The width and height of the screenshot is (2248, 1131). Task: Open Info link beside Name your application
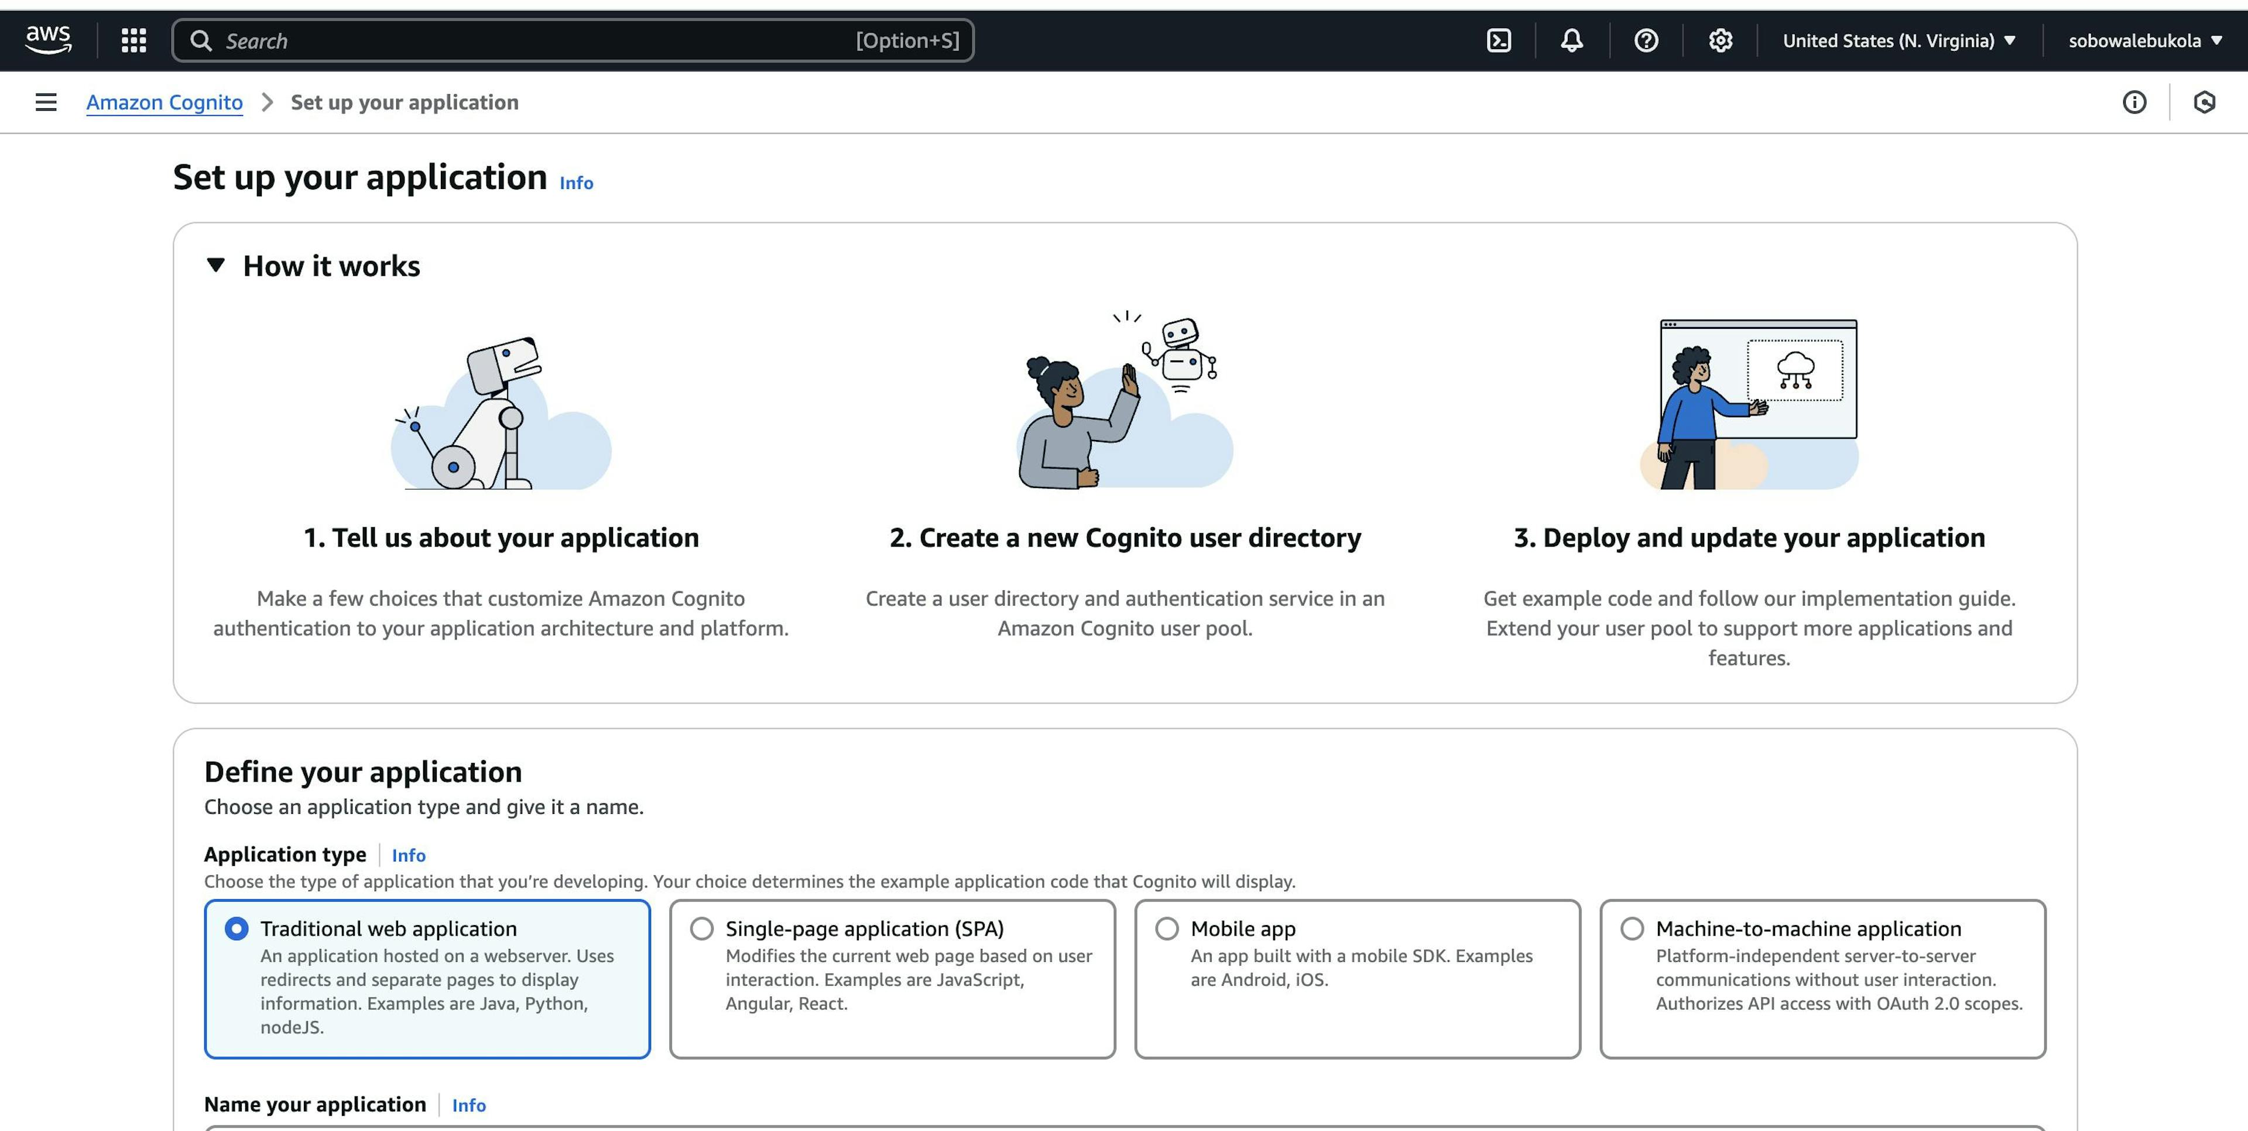468,1105
